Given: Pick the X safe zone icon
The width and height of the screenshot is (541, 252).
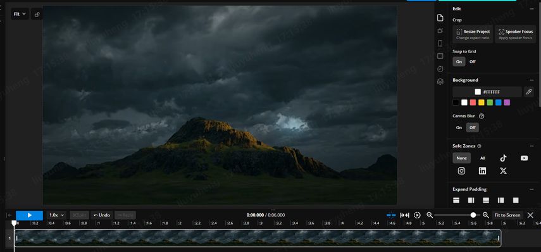Looking at the screenshot, I should pos(503,171).
